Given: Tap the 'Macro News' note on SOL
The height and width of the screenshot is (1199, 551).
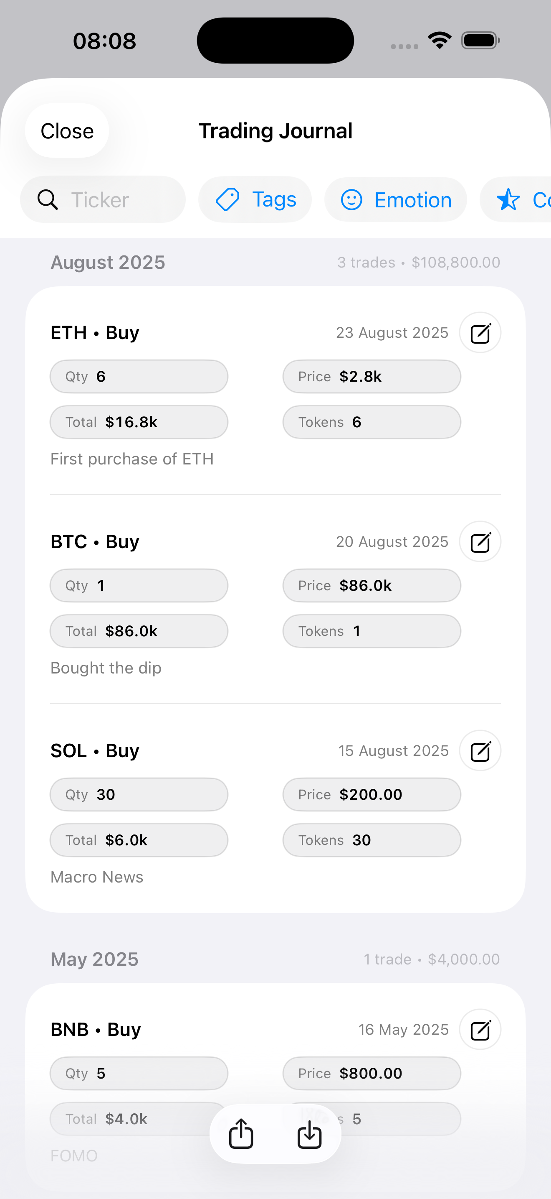Looking at the screenshot, I should click(97, 877).
